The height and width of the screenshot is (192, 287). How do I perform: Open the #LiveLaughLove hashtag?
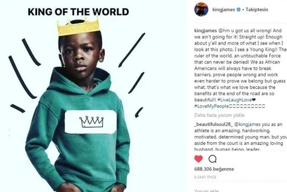pos(235,100)
